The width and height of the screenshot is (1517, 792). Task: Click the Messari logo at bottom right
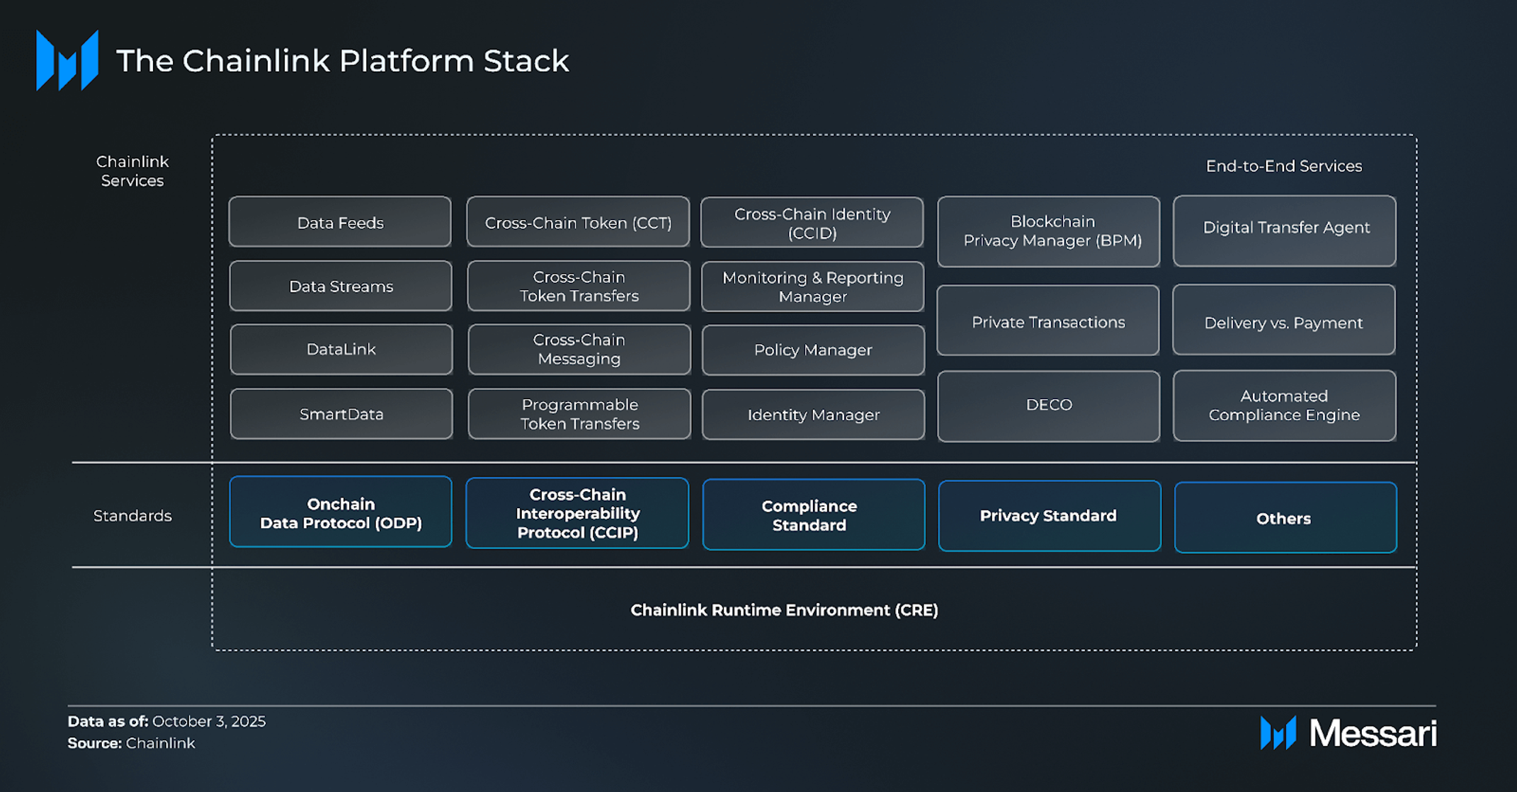tap(1348, 733)
